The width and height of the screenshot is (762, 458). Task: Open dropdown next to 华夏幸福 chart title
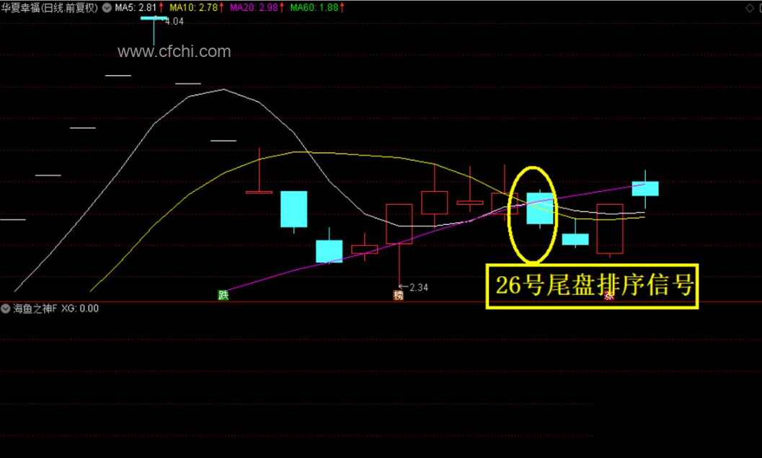107,8
